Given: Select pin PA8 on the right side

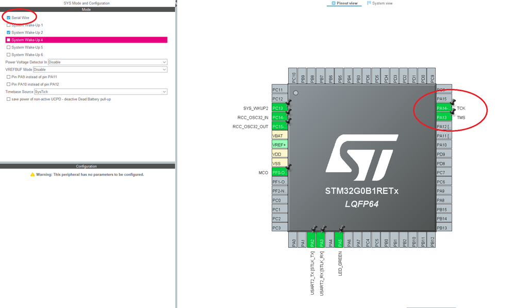Looking at the screenshot, I should pyautogui.click(x=444, y=200).
